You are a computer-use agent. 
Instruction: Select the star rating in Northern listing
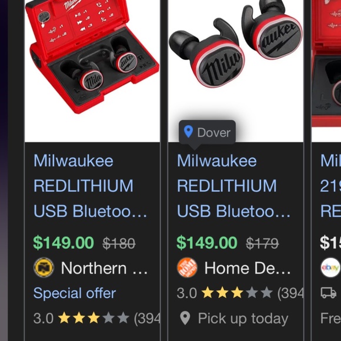[93, 318]
